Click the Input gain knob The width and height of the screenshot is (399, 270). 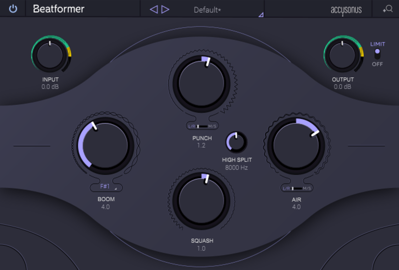pyautogui.click(x=50, y=55)
